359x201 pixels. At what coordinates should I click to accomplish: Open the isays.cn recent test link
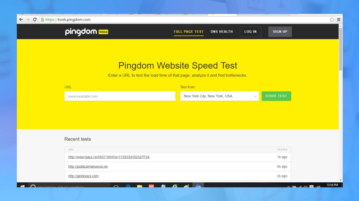[x=109, y=157]
